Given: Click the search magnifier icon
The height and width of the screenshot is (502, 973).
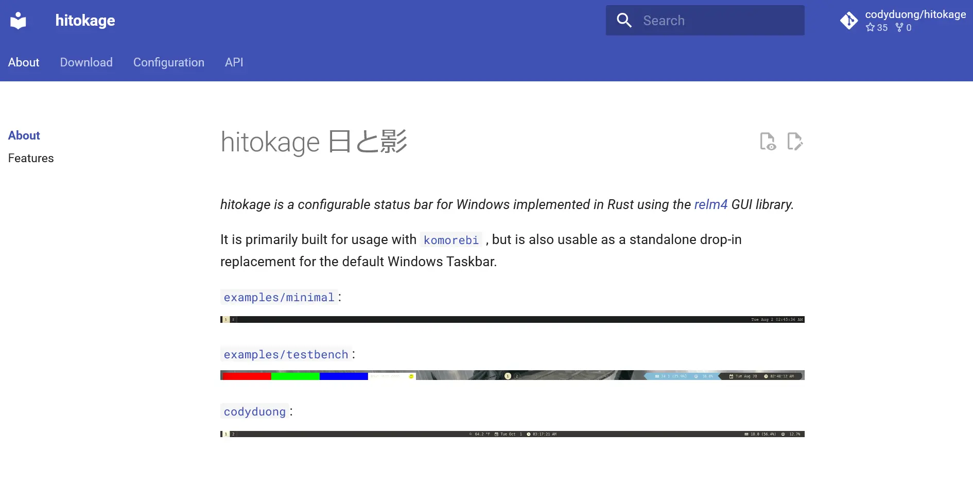Looking at the screenshot, I should [x=624, y=20].
